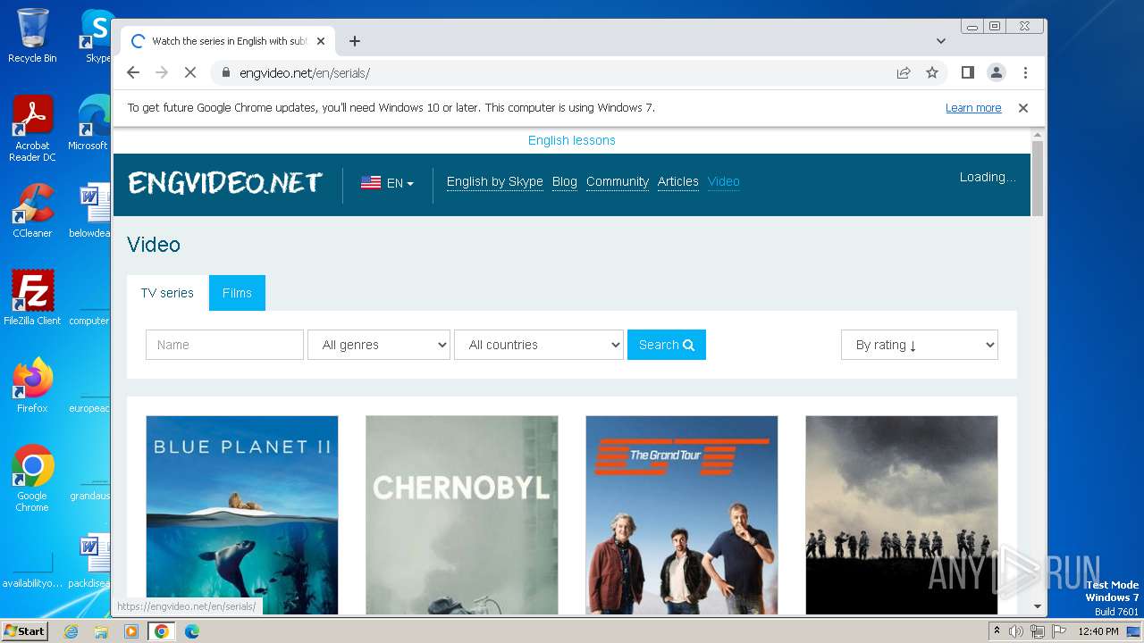Switch to the TV series tab
1144x643 pixels.
pos(167,293)
